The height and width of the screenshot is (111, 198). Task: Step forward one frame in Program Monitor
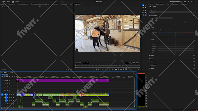[110, 69]
